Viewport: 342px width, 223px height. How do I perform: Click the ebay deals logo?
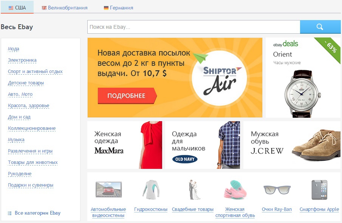[x=286, y=44]
